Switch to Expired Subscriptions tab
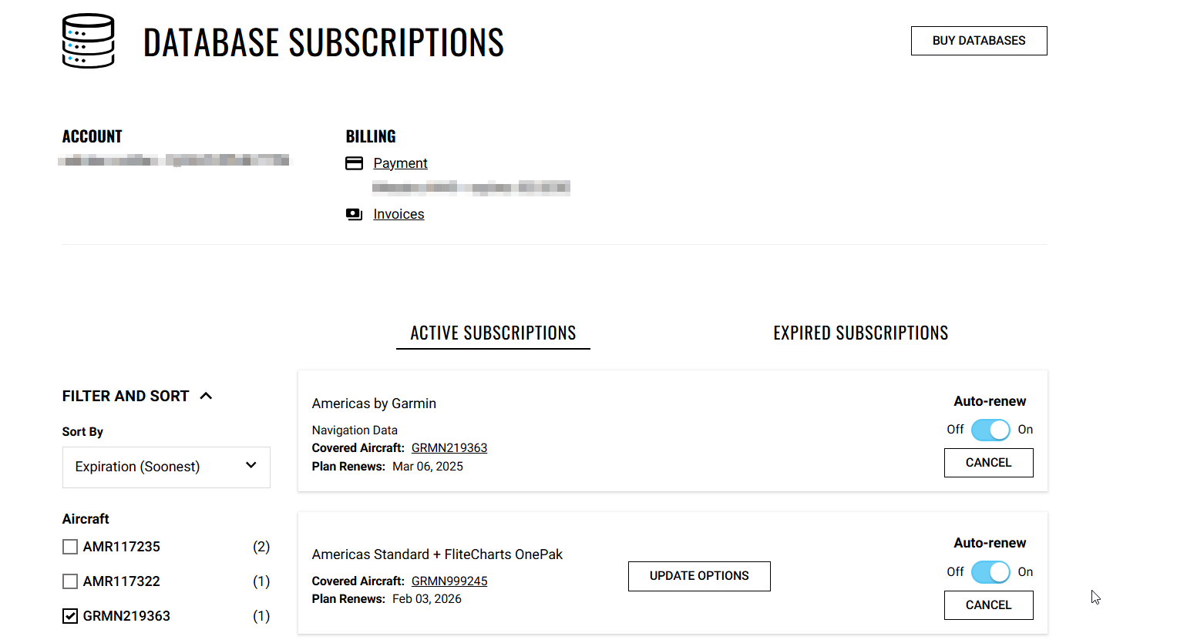This screenshot has height=643, width=1177. (x=860, y=333)
